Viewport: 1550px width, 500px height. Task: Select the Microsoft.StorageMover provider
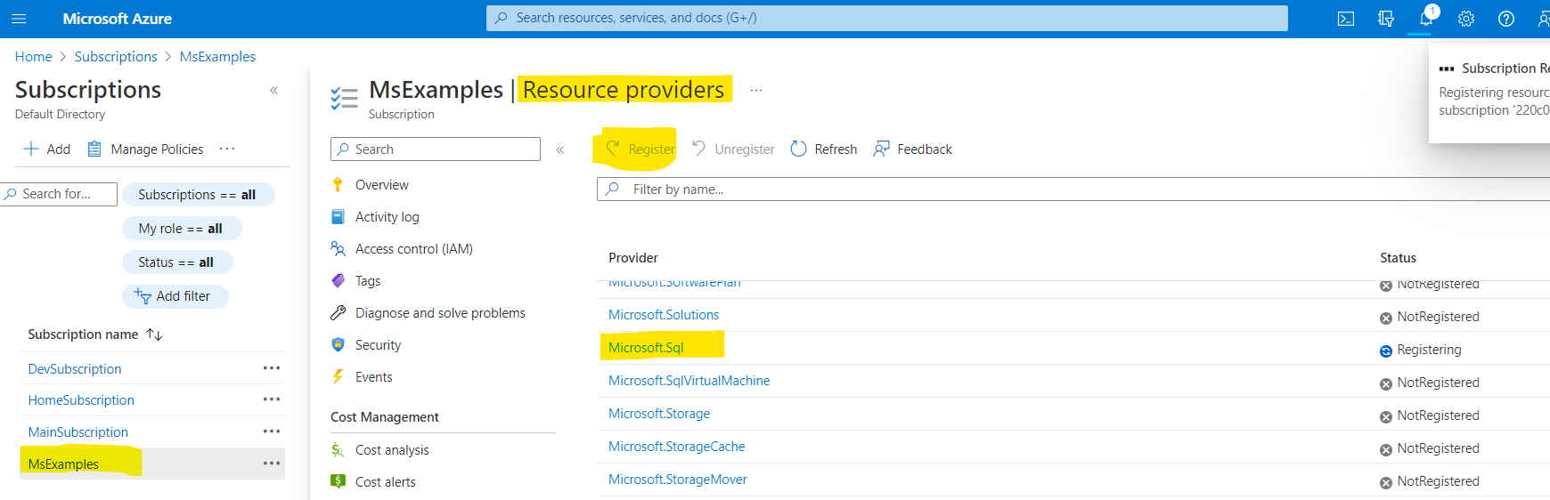pyautogui.click(x=678, y=480)
